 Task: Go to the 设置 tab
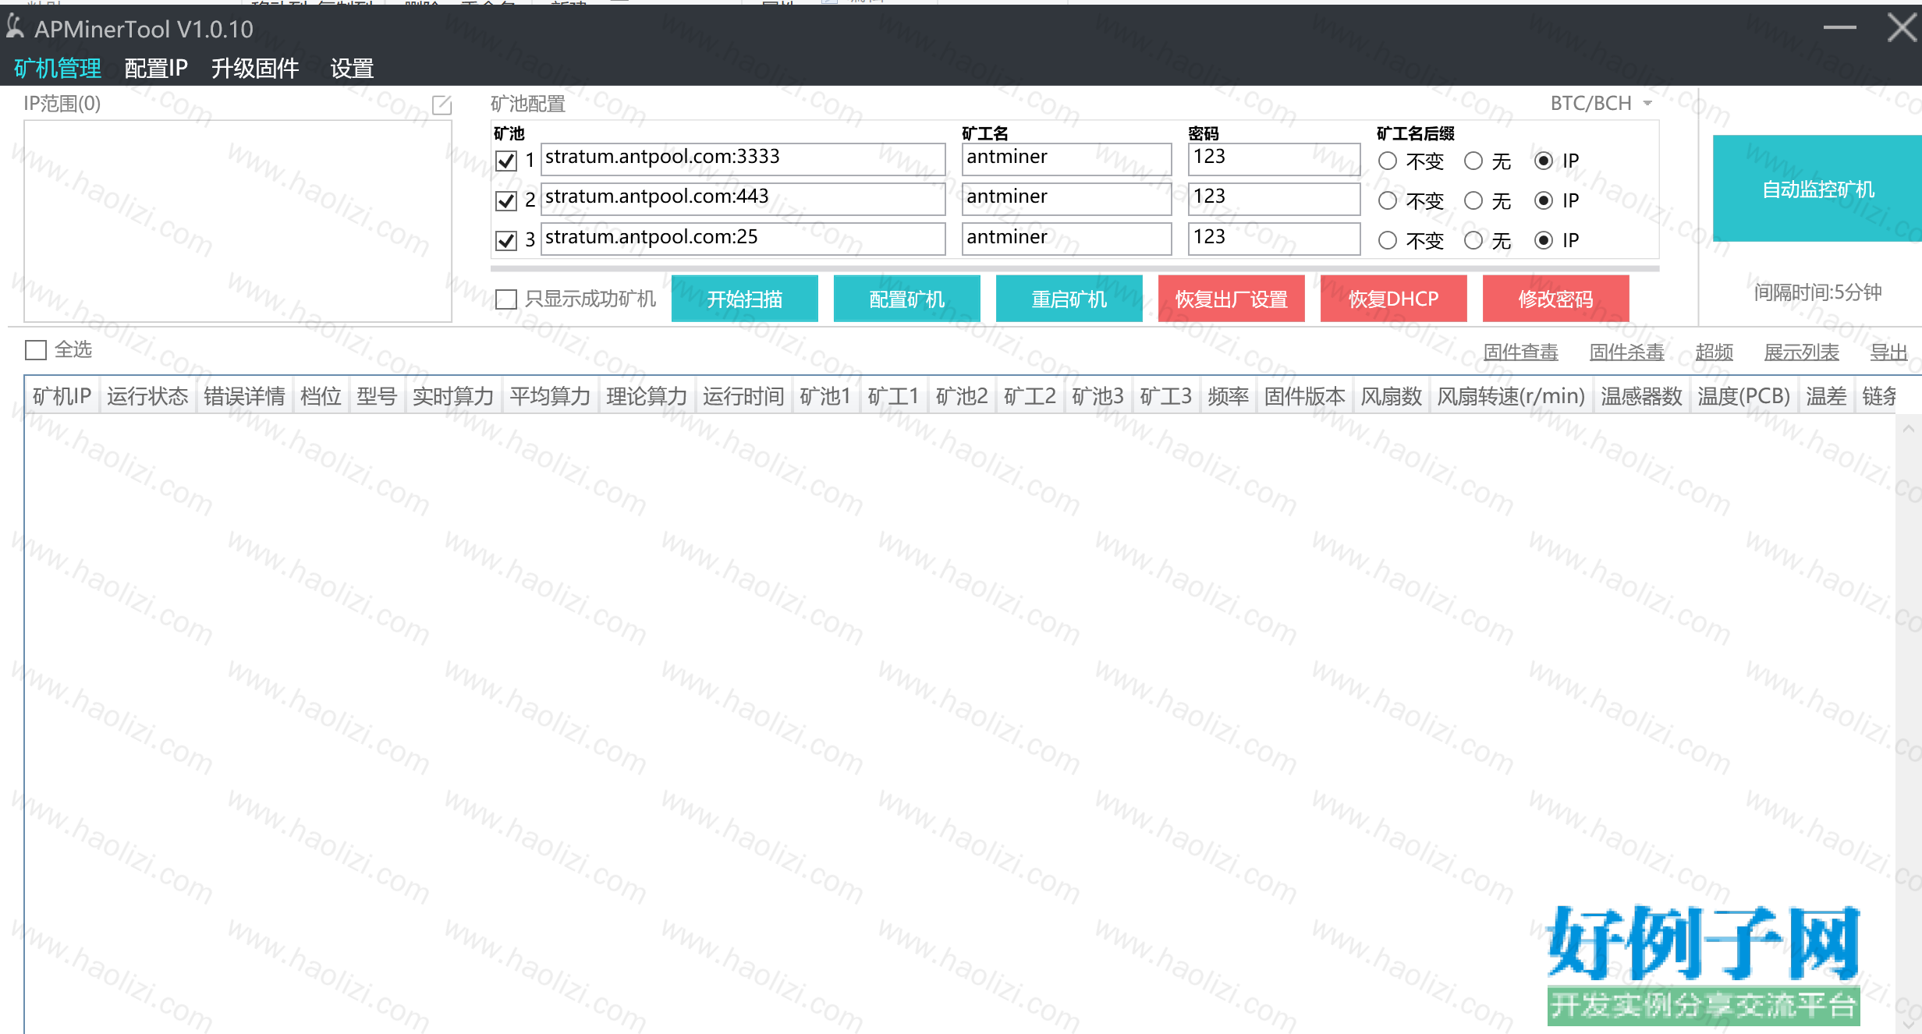(x=352, y=69)
